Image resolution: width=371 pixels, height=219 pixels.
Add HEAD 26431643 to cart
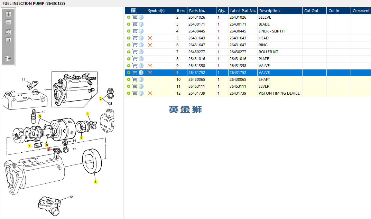135,38
